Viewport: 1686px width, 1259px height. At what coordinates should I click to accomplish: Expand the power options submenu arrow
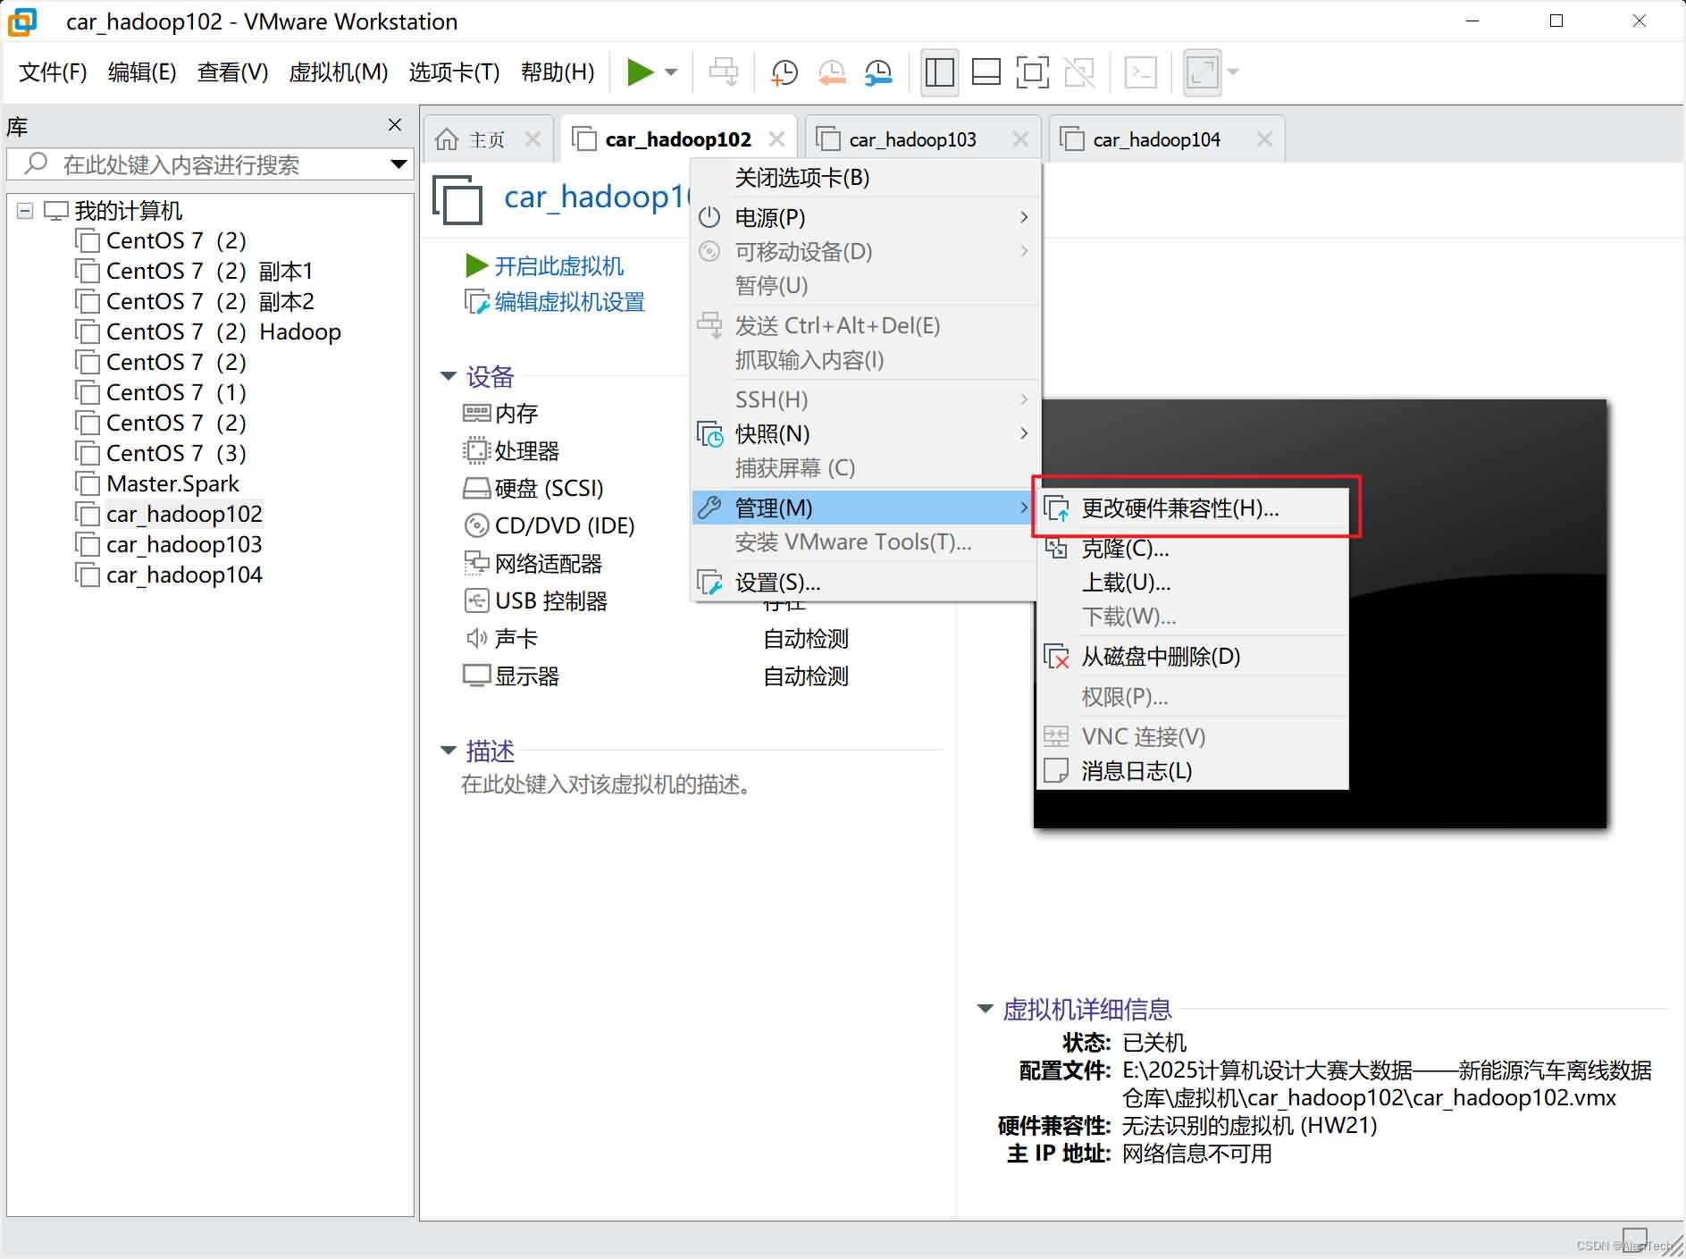[1024, 217]
